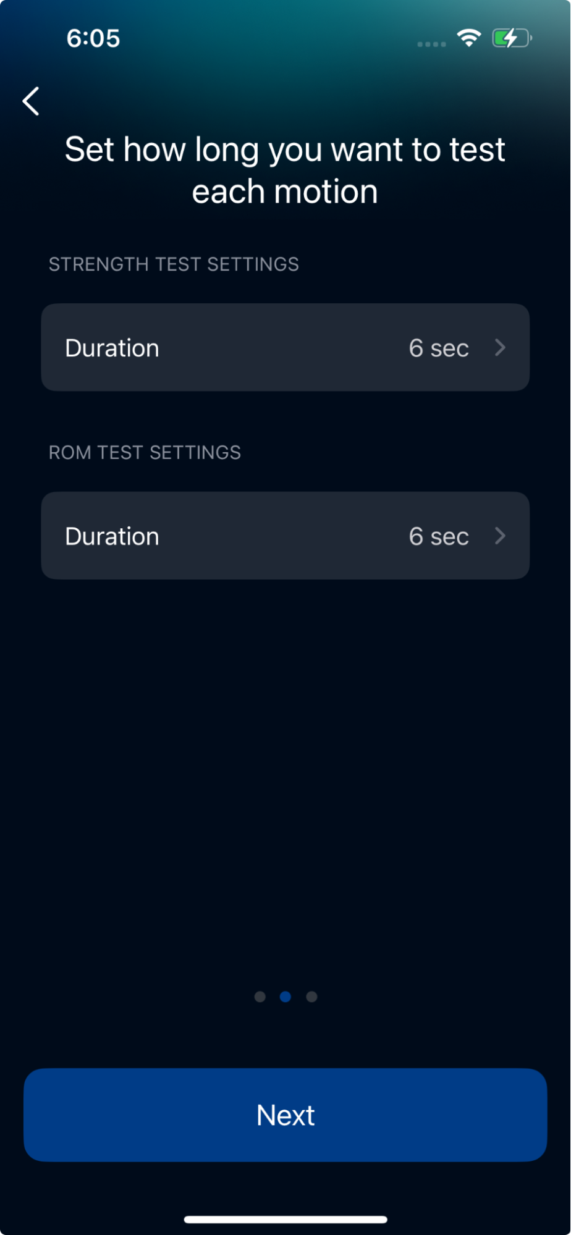Expand the ROM test Duration chevron

tap(501, 536)
